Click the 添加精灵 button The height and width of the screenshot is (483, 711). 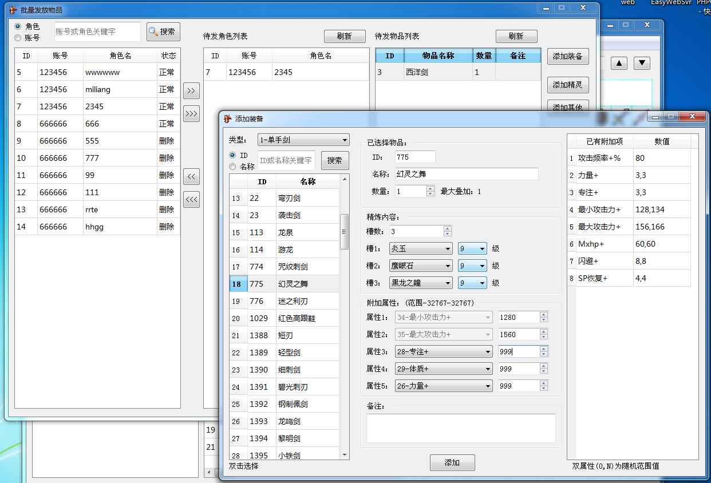coord(567,85)
